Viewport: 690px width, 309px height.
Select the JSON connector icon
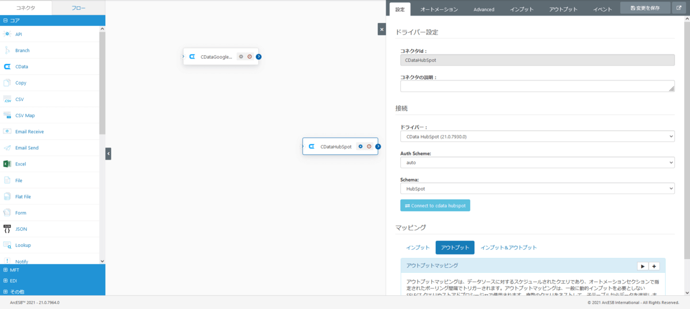coord(7,229)
